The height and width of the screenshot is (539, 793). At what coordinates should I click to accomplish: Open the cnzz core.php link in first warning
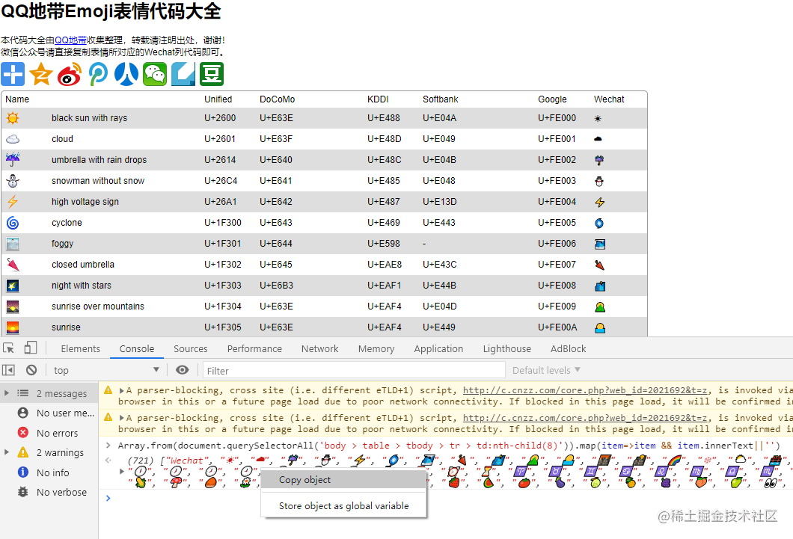tap(584, 390)
